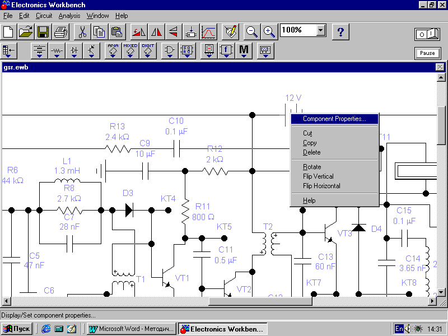Open the Transistors parts bin
Image resolution: width=448 pixels, height=336 pixels.
tap(91, 51)
